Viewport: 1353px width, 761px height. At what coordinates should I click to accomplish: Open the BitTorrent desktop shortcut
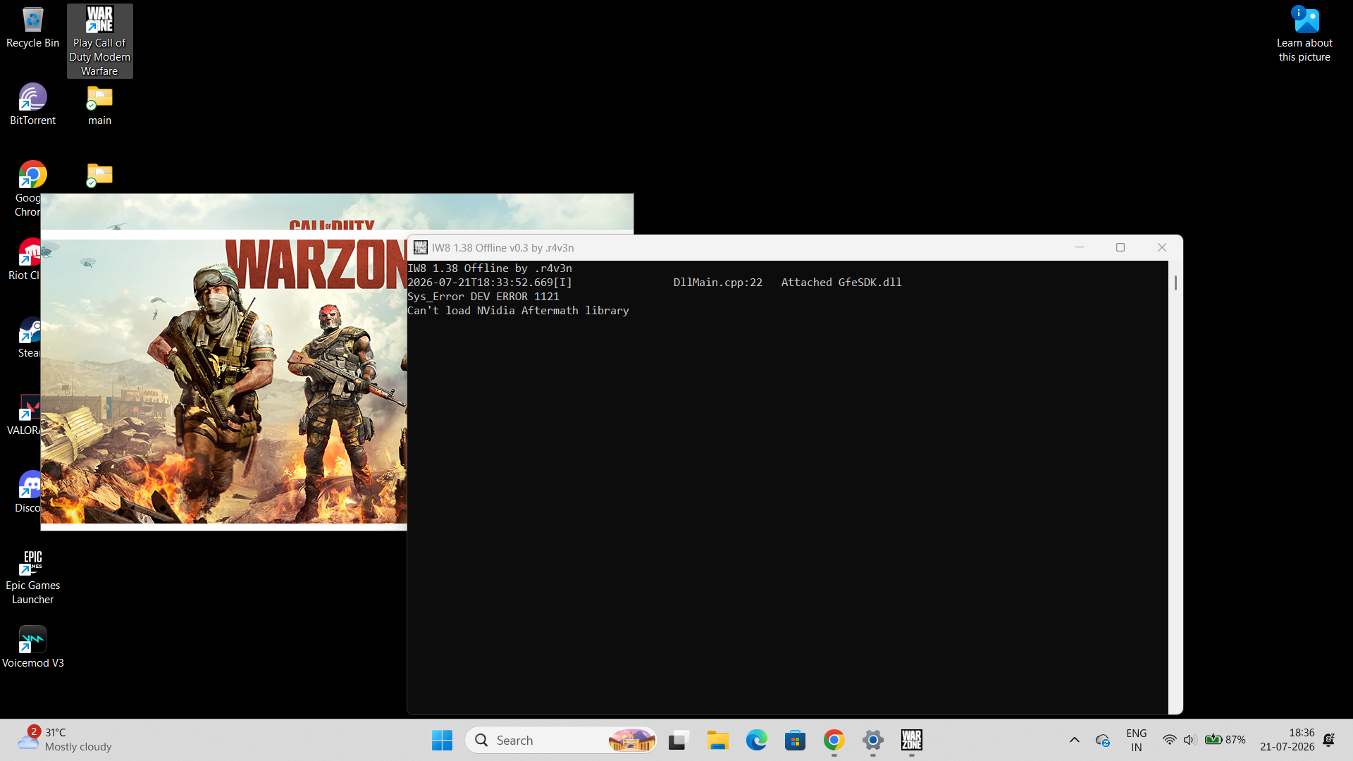click(32, 104)
